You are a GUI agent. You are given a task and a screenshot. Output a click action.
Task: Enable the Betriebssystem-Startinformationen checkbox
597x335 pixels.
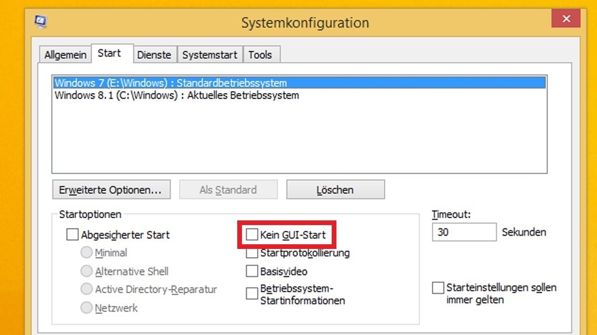252,294
